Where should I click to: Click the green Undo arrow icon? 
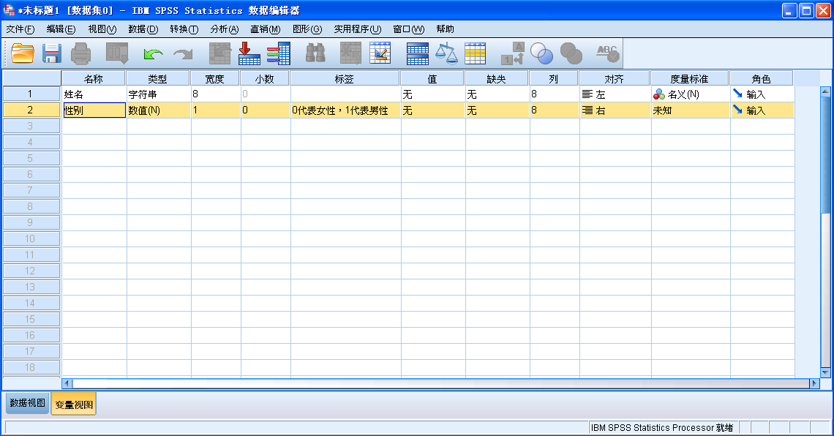[153, 53]
